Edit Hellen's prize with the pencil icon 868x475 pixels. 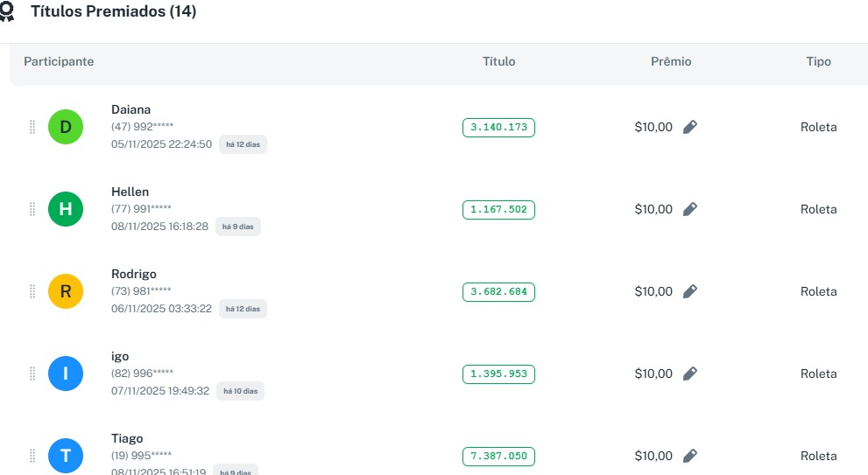tap(690, 209)
